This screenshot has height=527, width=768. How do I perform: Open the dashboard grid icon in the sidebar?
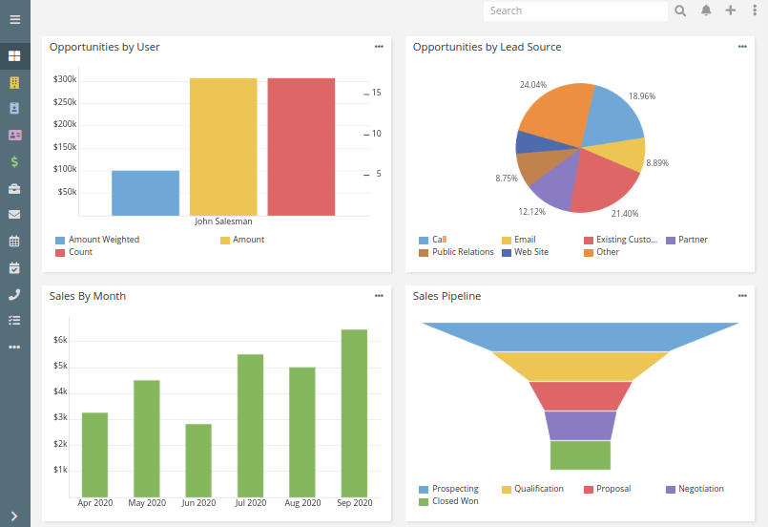tap(14, 56)
